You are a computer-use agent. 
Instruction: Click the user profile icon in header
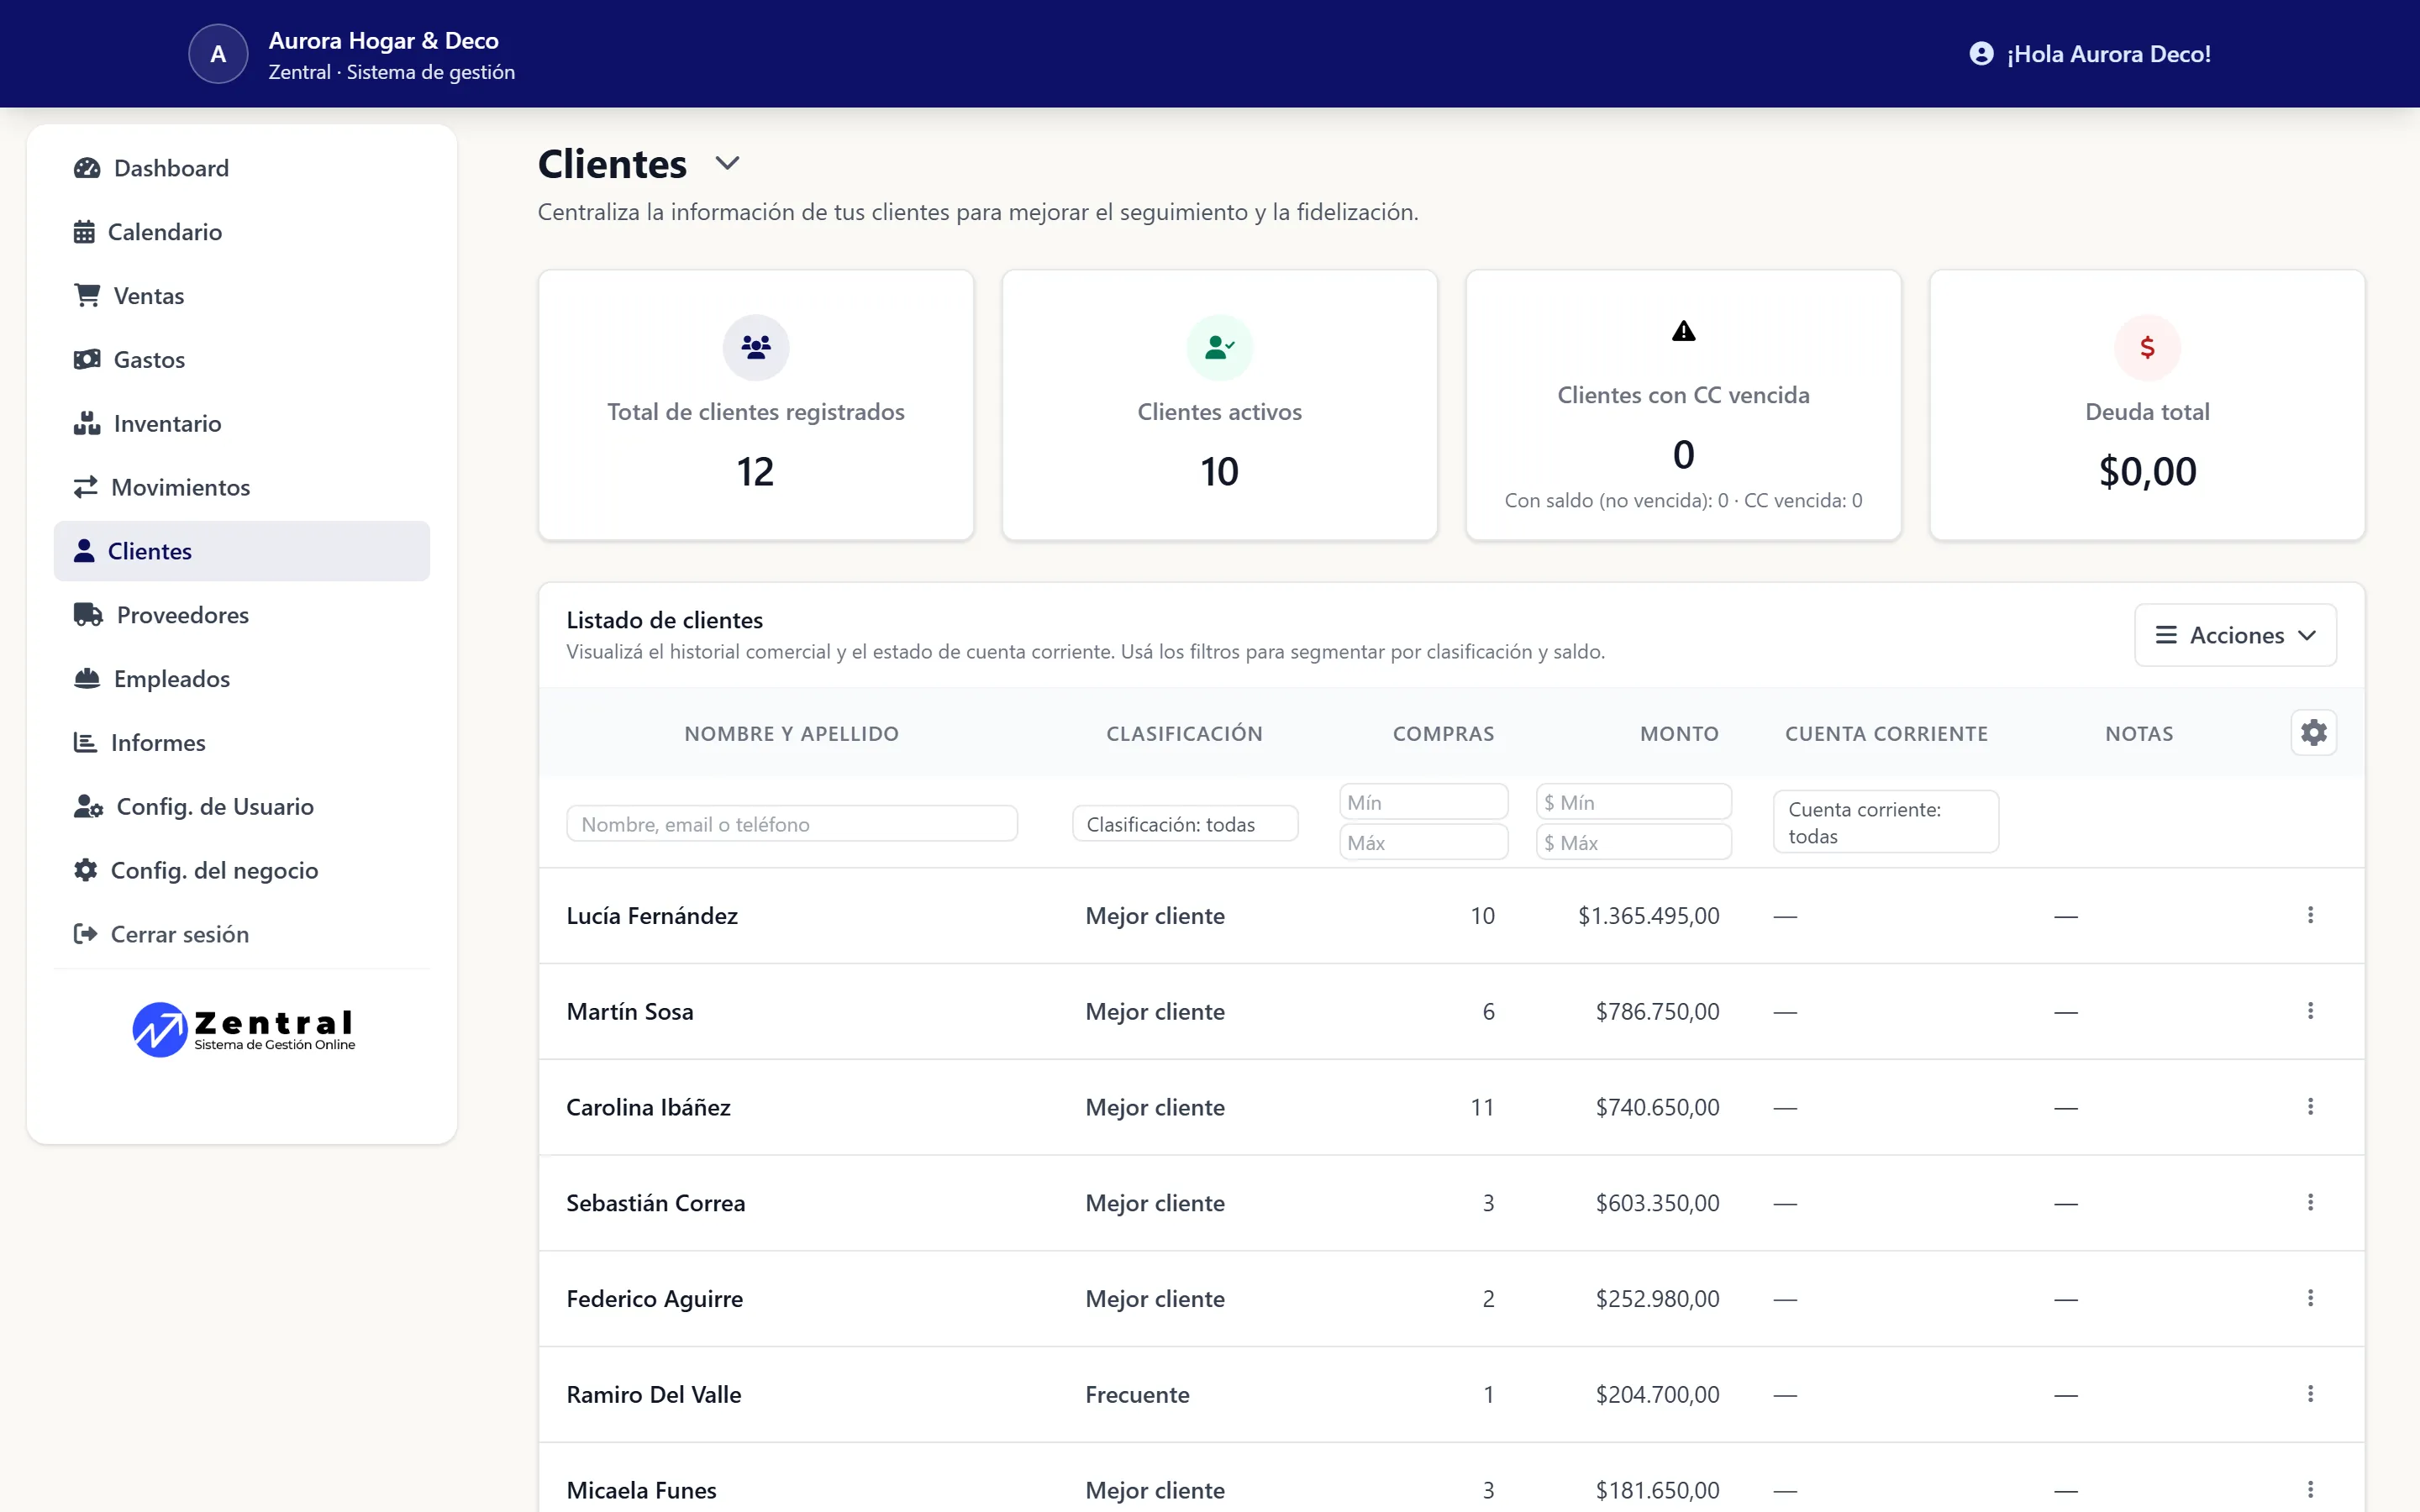pos(1981,54)
